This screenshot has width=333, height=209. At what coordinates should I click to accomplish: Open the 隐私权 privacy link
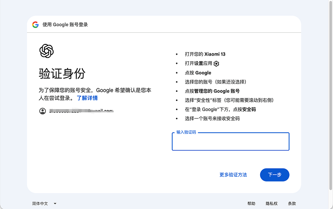click(x=272, y=204)
